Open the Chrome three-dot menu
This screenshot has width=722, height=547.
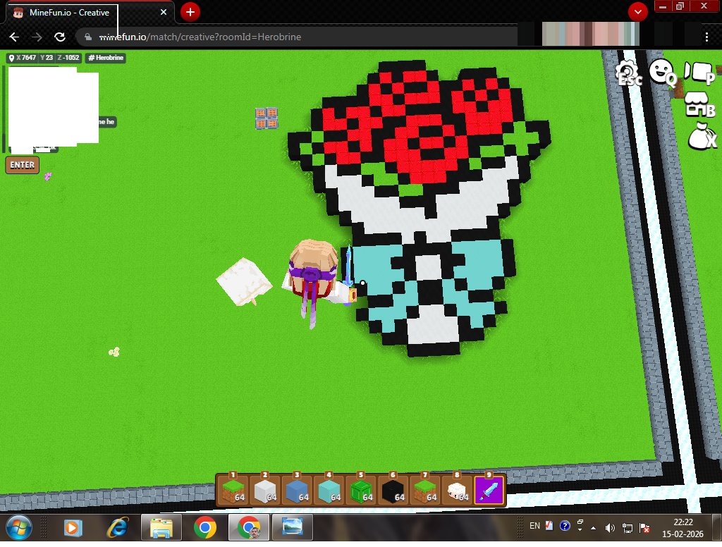(706, 37)
